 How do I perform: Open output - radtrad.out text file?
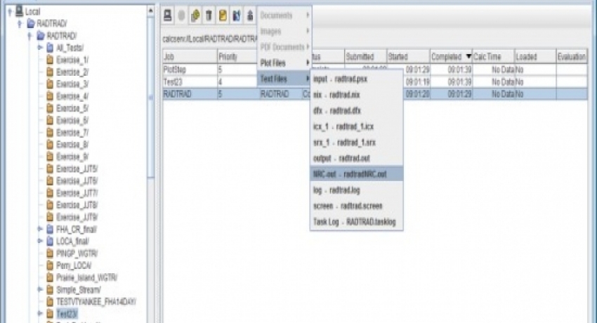coord(357,158)
